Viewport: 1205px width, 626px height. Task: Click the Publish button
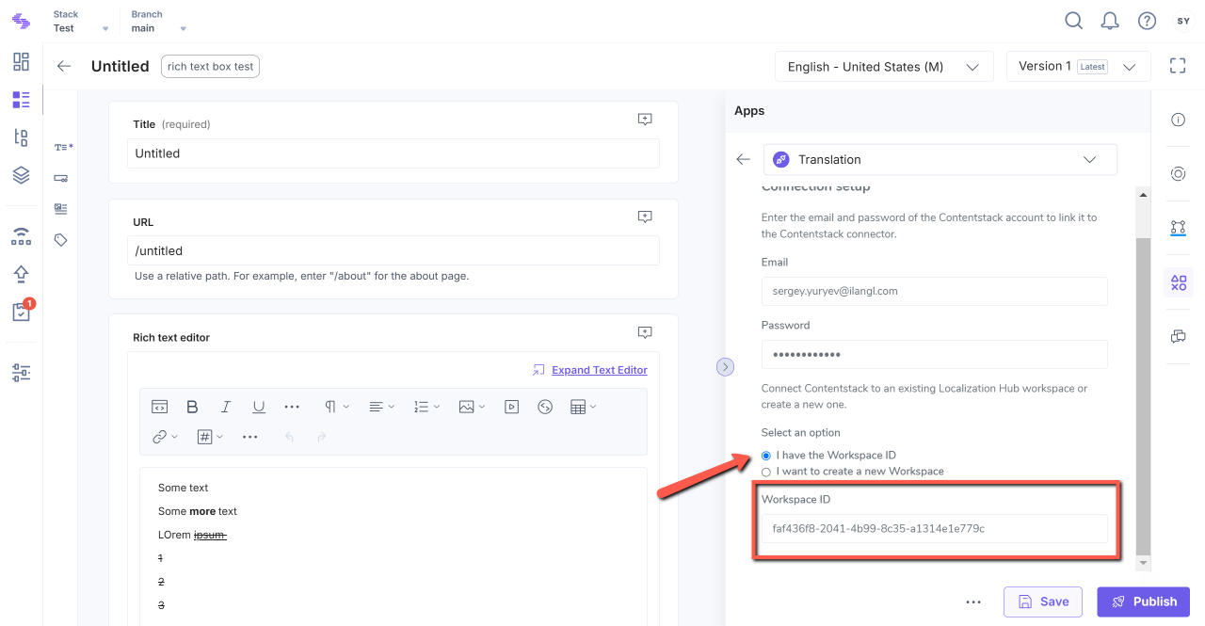point(1144,602)
